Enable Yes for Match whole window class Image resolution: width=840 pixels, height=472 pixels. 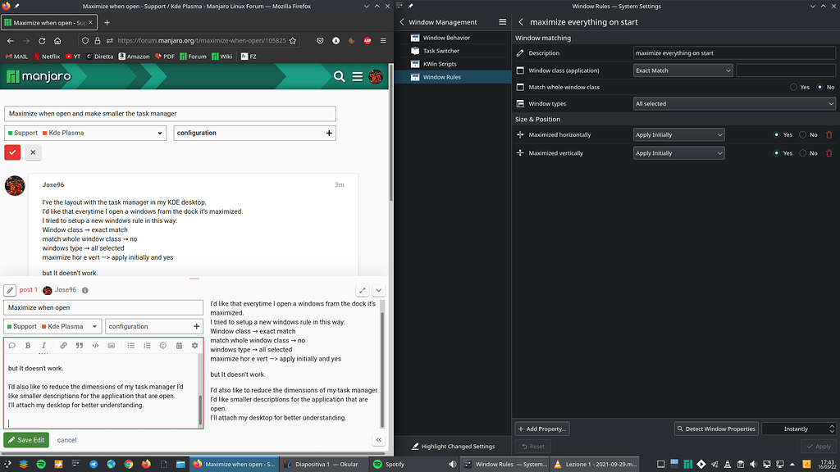click(795, 86)
